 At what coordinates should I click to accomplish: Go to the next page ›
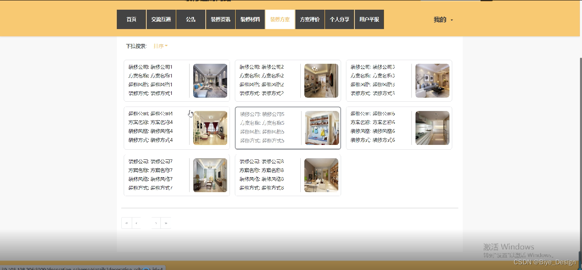tap(156, 223)
